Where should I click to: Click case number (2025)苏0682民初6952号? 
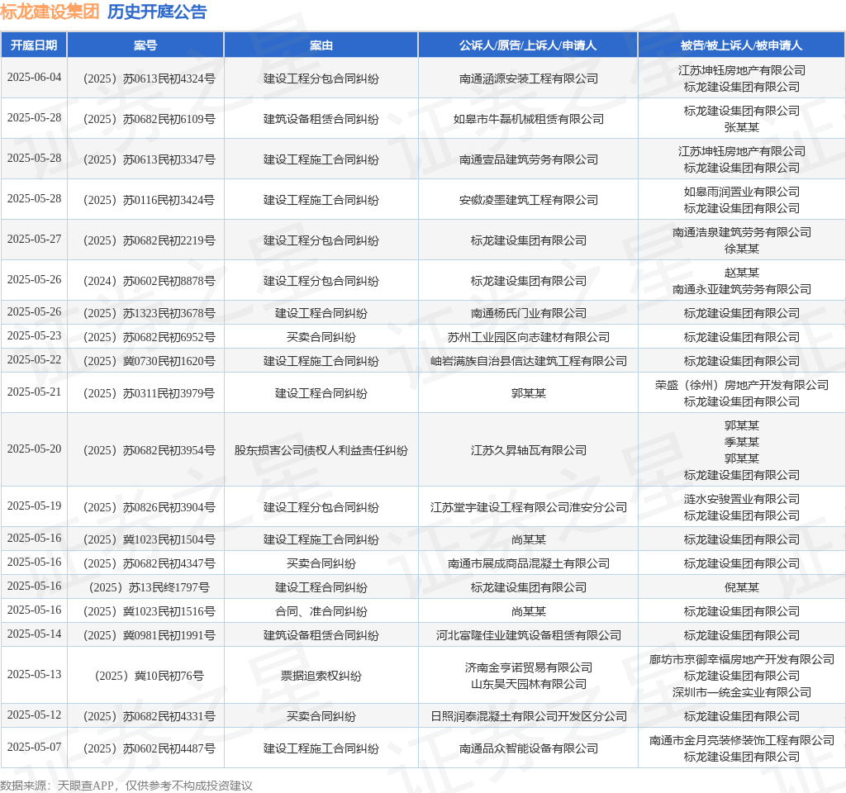click(x=149, y=338)
